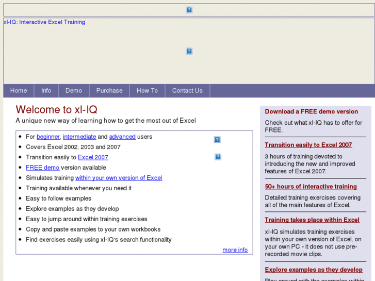Open 'Explore examples as they develop' sidebar link
Viewport: 375px width, 281px height.
[x=314, y=270]
